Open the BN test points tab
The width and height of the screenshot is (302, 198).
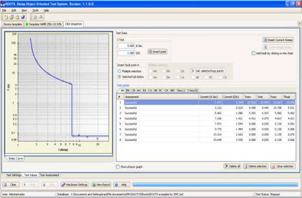128,90
